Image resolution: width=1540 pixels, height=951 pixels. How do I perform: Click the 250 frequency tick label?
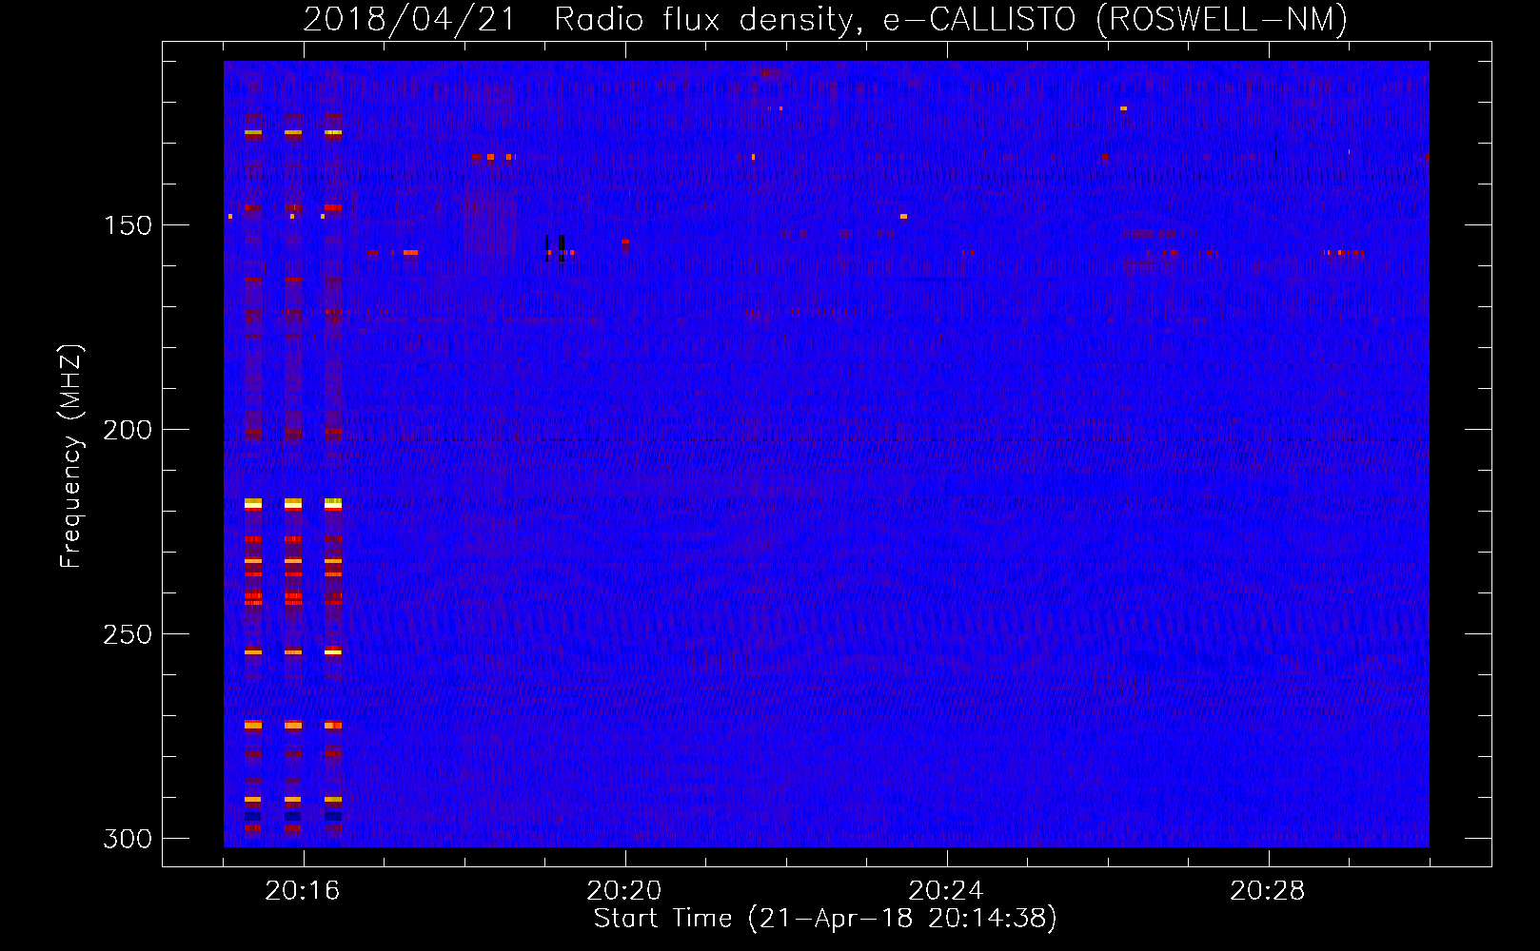pos(128,634)
